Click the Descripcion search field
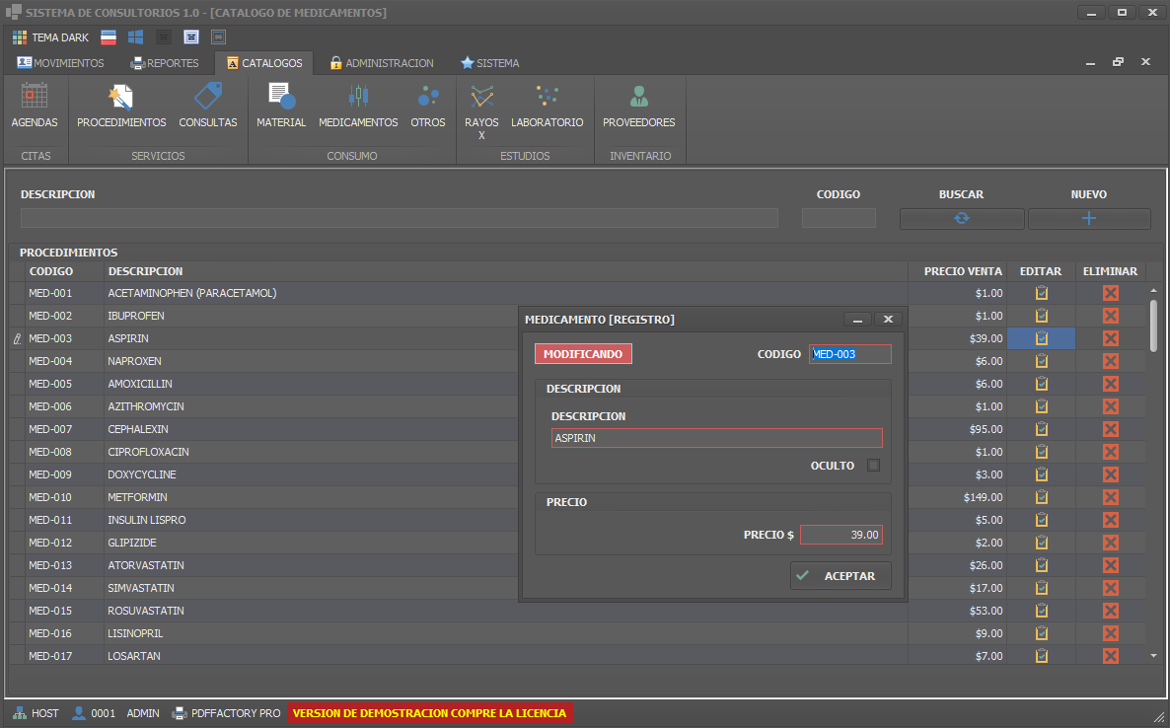Image resolution: width=1170 pixels, height=728 pixels. click(399, 218)
